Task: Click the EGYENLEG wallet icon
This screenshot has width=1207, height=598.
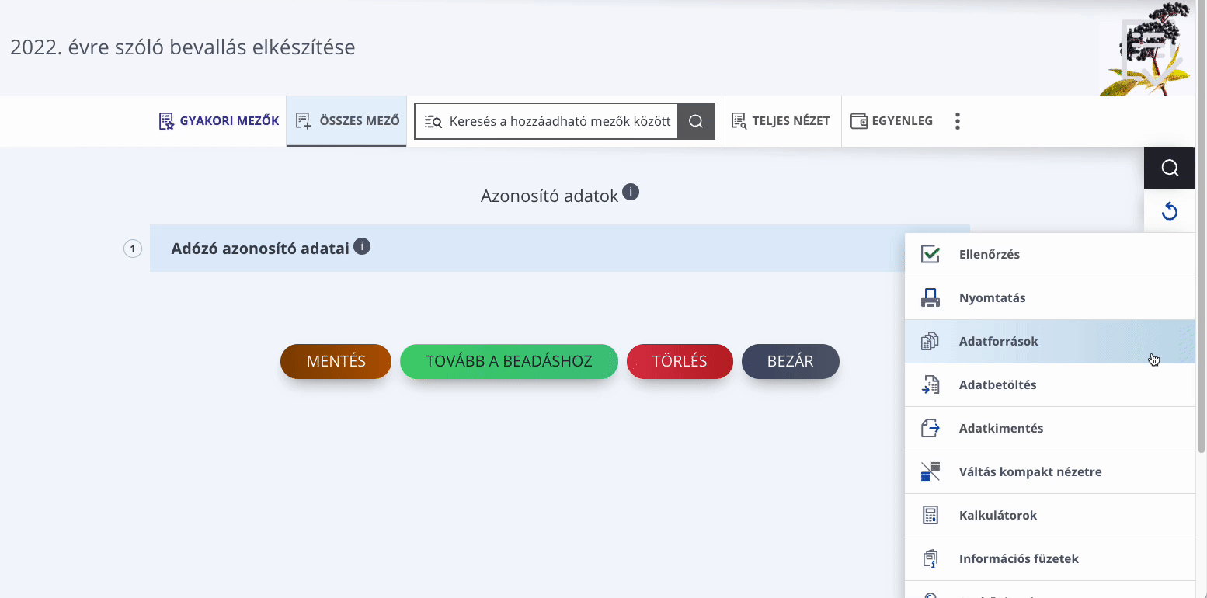Action: [859, 121]
